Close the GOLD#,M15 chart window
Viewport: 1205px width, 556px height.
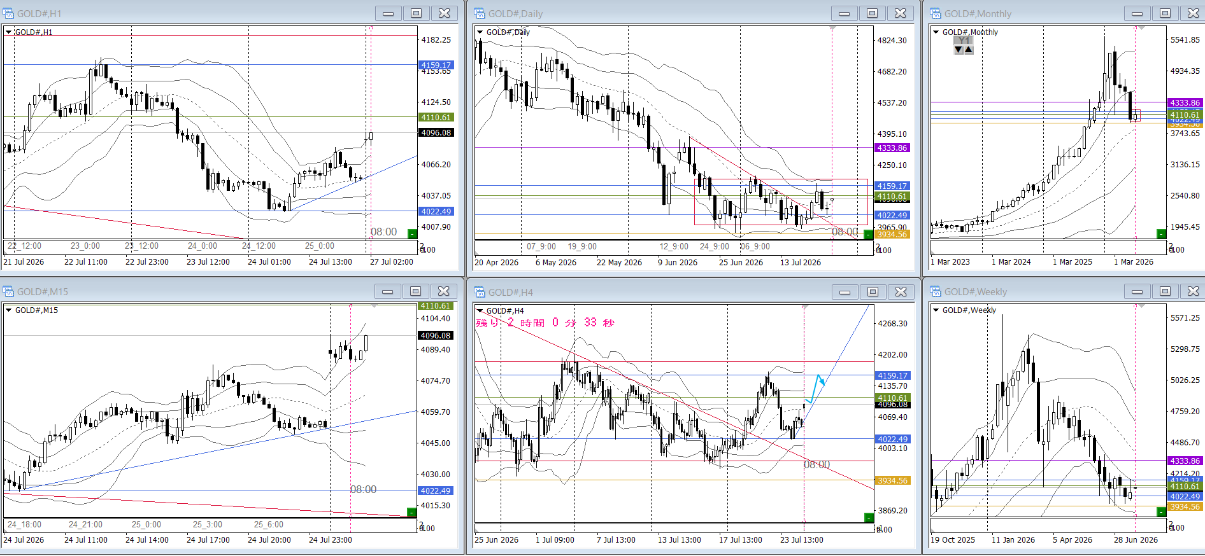click(x=443, y=291)
